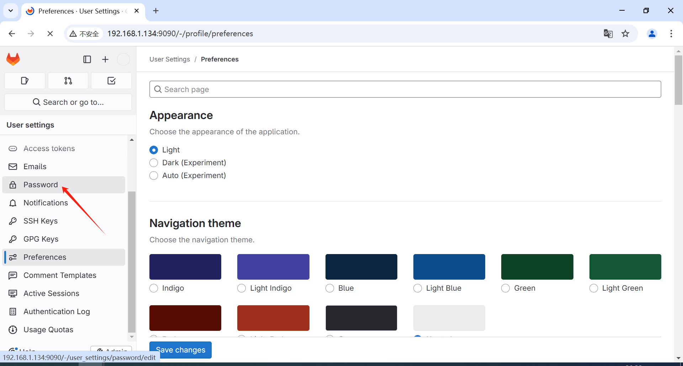Open the create new plus menu

tap(105, 59)
